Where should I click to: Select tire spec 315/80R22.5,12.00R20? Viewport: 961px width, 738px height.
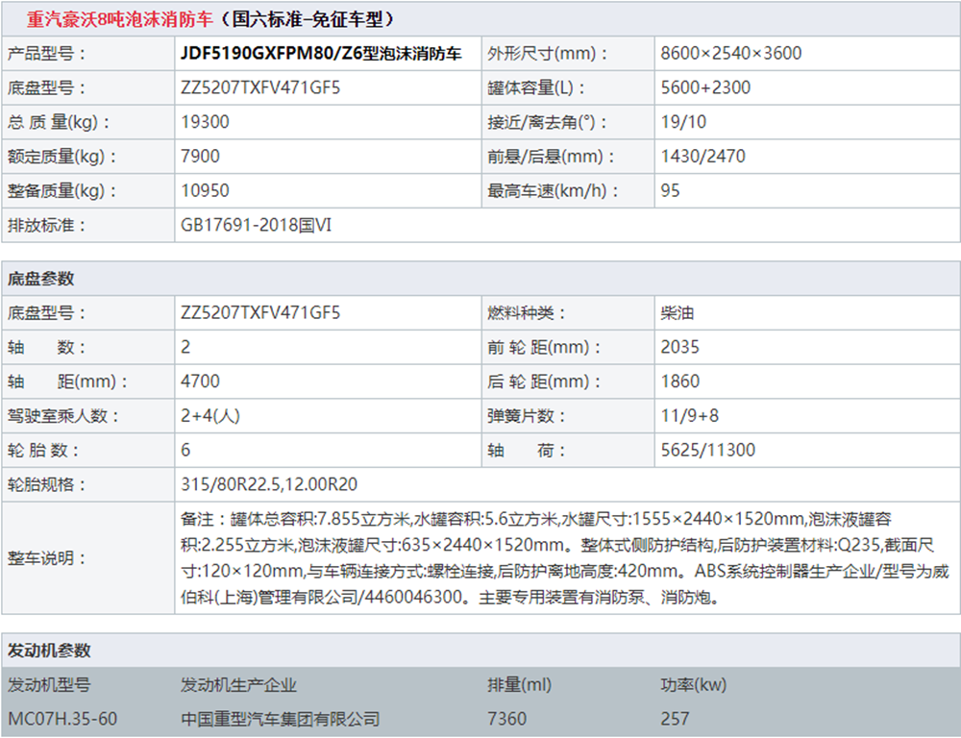[269, 484]
